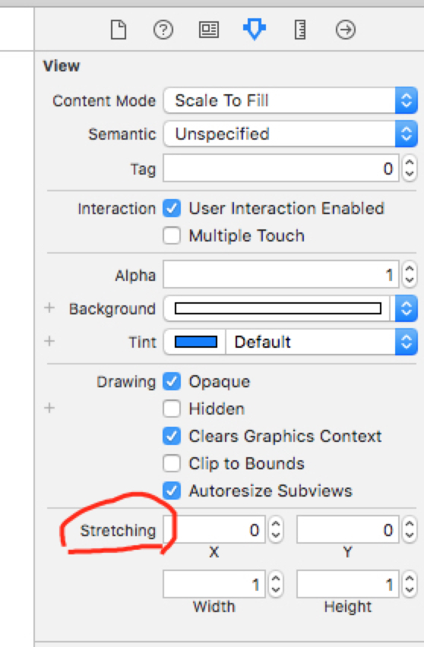Expand the Semantic popup menu
This screenshot has height=647, width=424.
291,134
